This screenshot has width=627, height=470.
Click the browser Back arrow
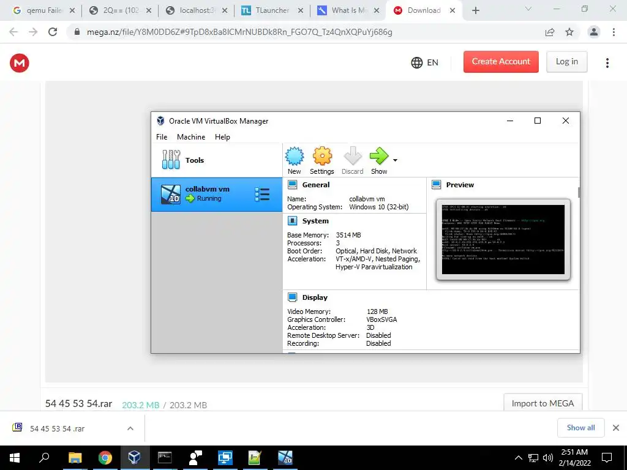point(13,32)
